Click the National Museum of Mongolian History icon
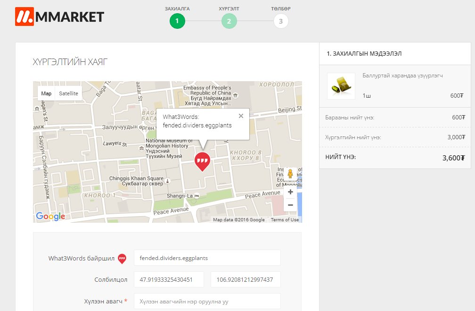The image size is (475, 311). click(141, 148)
